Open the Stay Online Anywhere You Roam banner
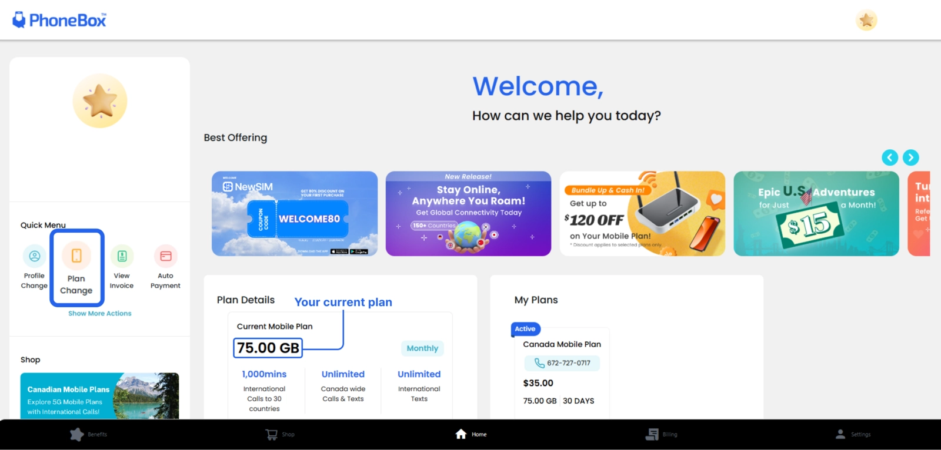Image resolution: width=941 pixels, height=450 pixels. 469,214
